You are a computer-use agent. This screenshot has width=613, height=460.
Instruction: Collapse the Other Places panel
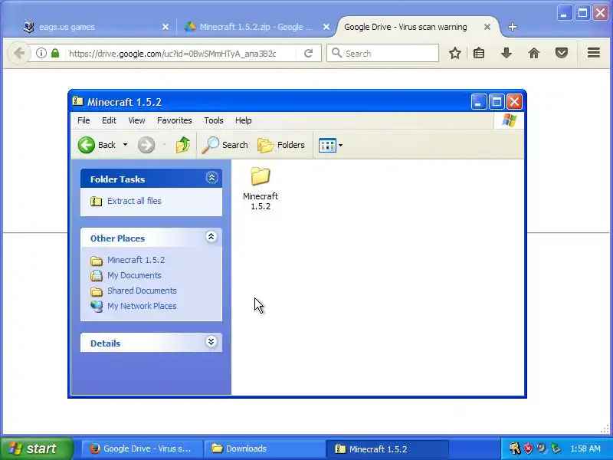[x=211, y=237]
